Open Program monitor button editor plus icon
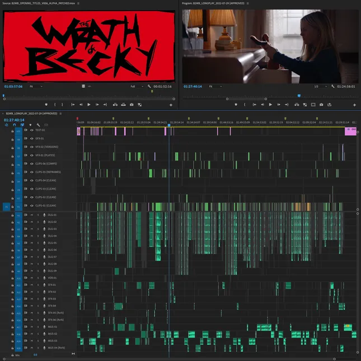This screenshot has height=361, width=361. (x=354, y=105)
